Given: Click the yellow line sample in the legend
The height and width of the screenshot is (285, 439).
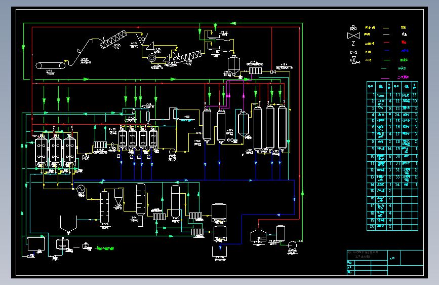Looking at the screenshot, I should click(386, 28).
